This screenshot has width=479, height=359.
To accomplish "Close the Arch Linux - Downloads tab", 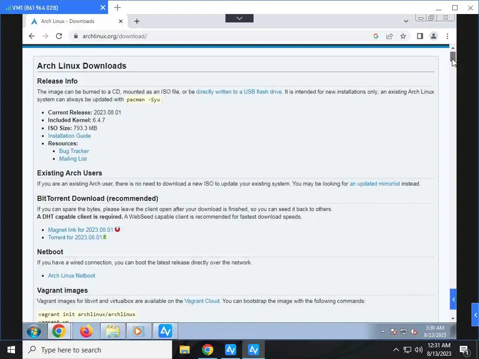I will tap(121, 21).
